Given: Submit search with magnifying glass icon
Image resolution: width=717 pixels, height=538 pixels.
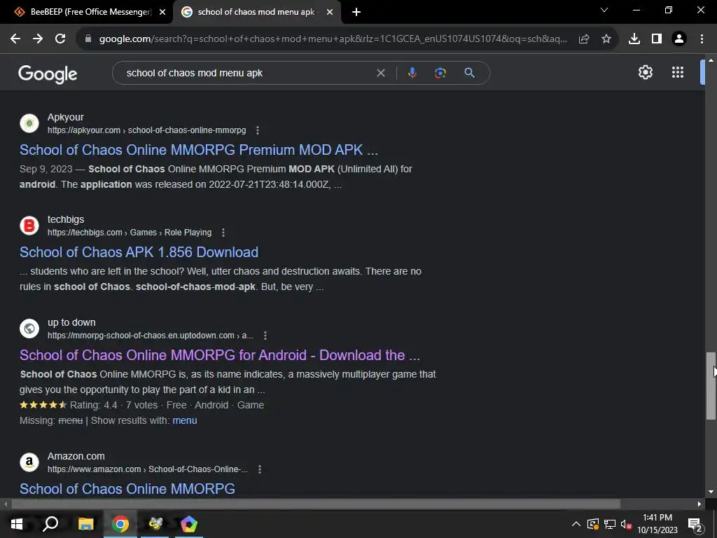Looking at the screenshot, I should (x=469, y=73).
